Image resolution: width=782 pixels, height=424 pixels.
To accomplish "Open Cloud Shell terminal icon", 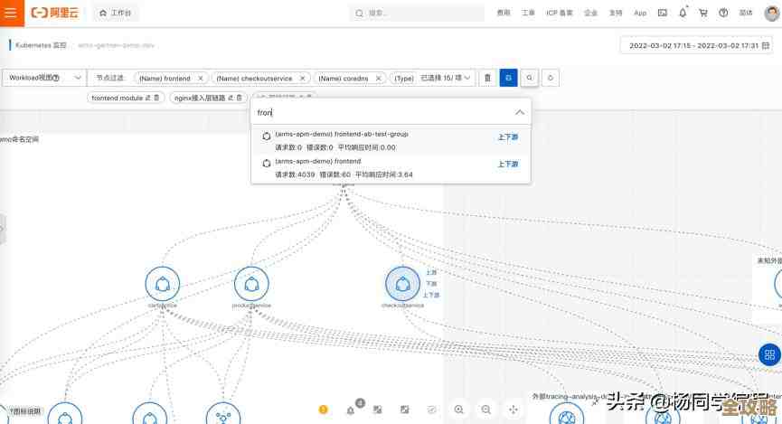I will tap(663, 13).
